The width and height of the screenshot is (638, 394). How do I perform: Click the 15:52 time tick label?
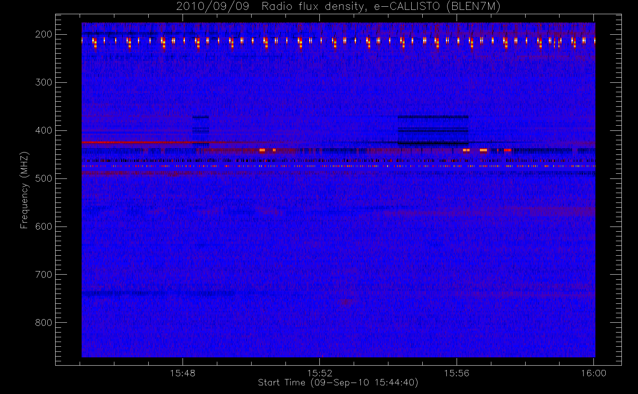[320, 373]
